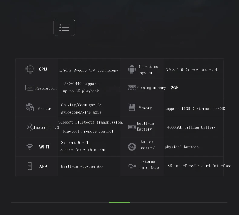Select the 'Bluetooth 4.0' label
This screenshot has height=215, width=239.
click(x=45, y=127)
